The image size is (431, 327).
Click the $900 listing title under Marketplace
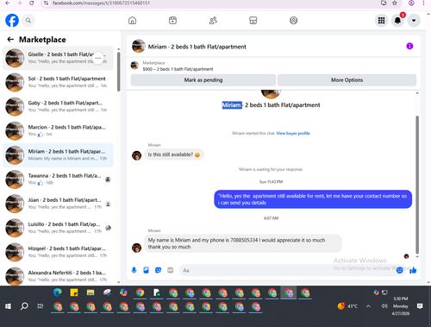pos(178,69)
